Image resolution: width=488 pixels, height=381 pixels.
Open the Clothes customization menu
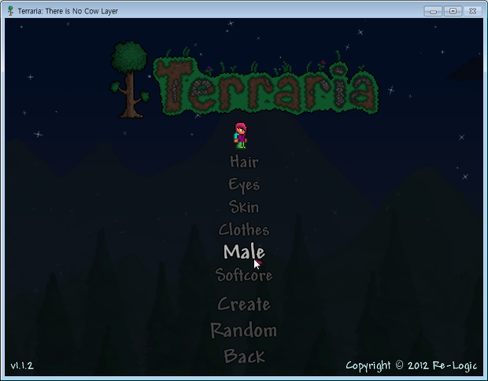[244, 230]
